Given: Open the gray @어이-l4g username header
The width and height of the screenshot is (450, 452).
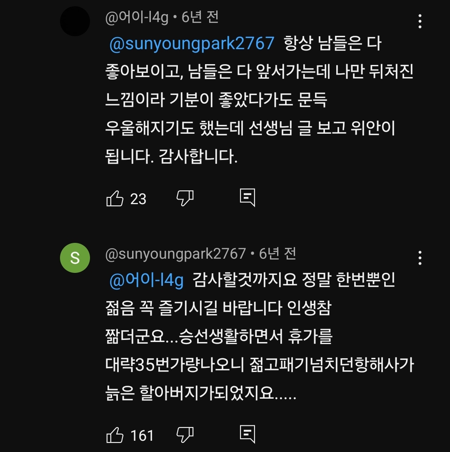Looking at the screenshot, I should (x=137, y=17).
